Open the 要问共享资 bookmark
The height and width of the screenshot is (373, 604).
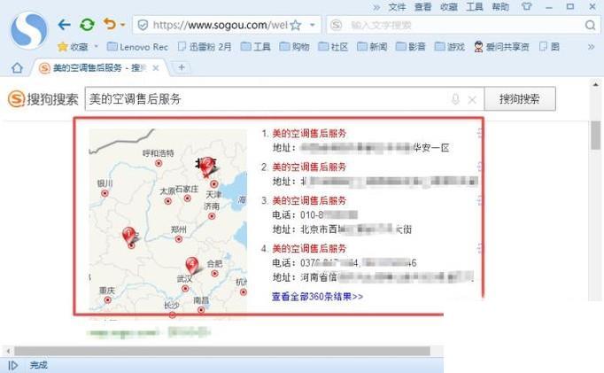pos(501,47)
